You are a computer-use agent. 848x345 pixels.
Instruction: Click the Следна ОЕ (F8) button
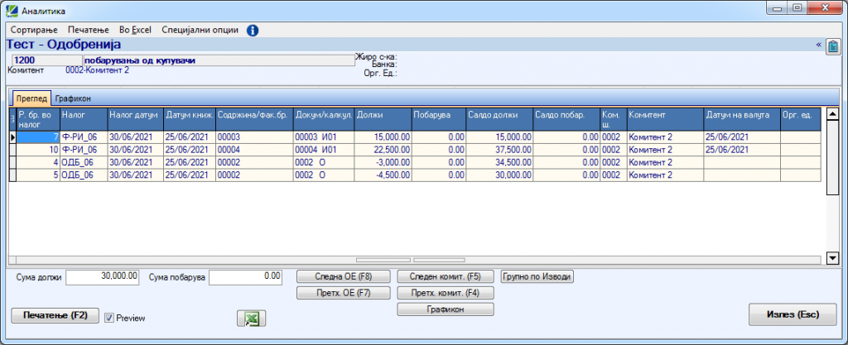[x=344, y=276]
